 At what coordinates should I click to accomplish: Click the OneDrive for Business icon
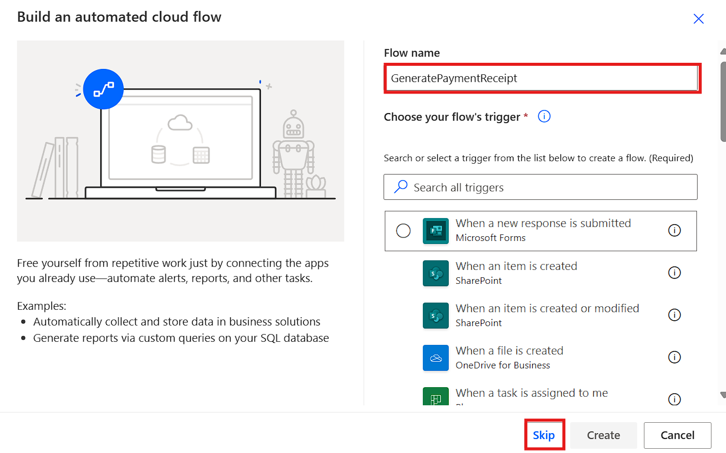click(435, 358)
